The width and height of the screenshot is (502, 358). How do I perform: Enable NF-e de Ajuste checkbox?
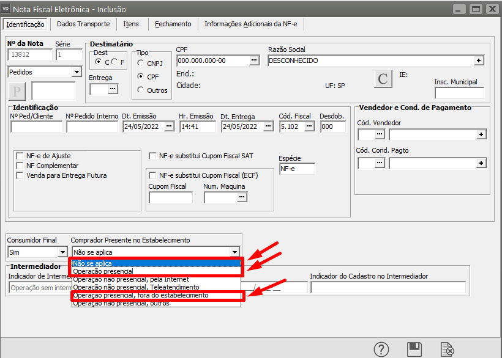pyautogui.click(x=21, y=156)
